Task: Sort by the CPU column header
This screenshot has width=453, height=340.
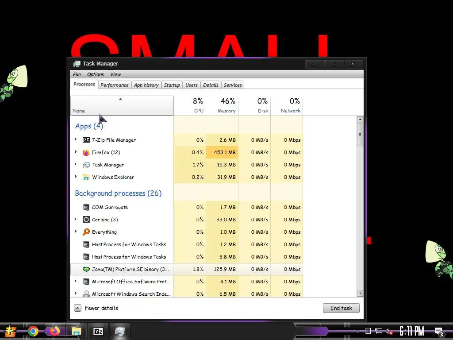Action: (190, 105)
